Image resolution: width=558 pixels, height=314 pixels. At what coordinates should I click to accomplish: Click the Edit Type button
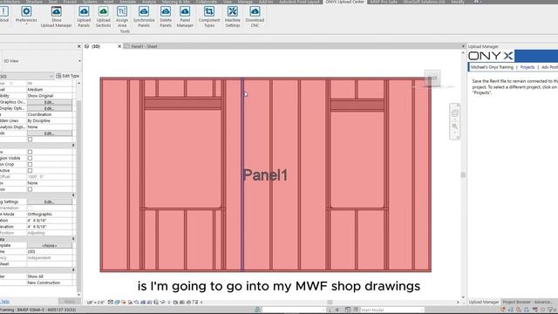coord(68,76)
